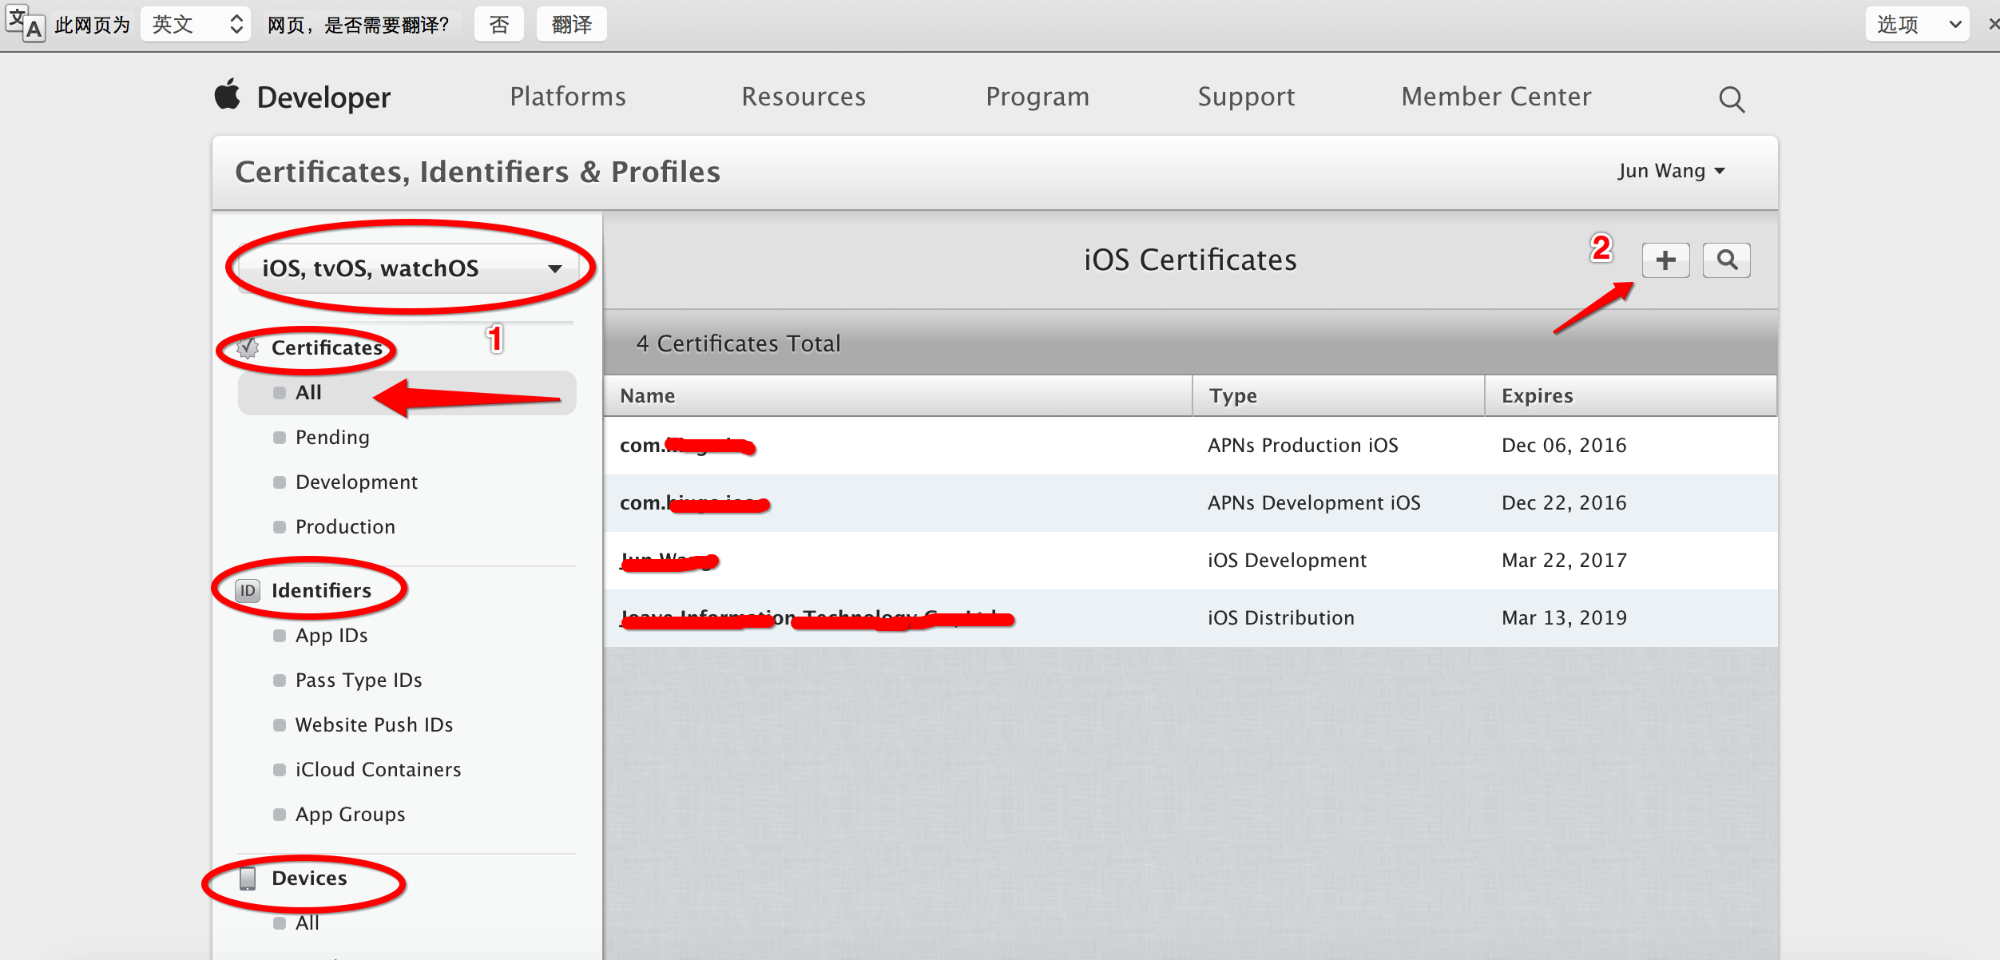
Task: Open iCloud Containers in the sidebar
Action: point(378,770)
